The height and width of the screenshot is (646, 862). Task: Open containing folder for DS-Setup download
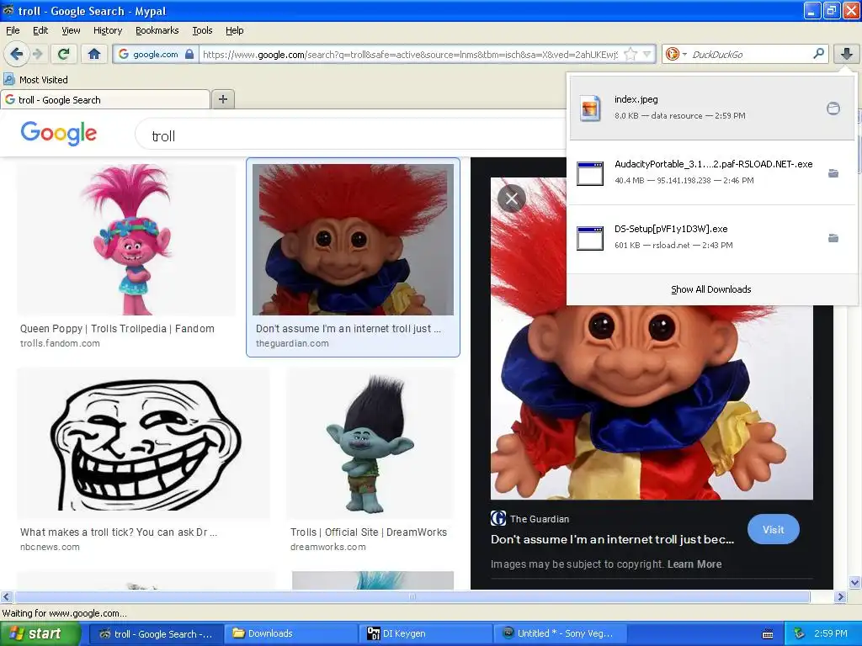833,238
